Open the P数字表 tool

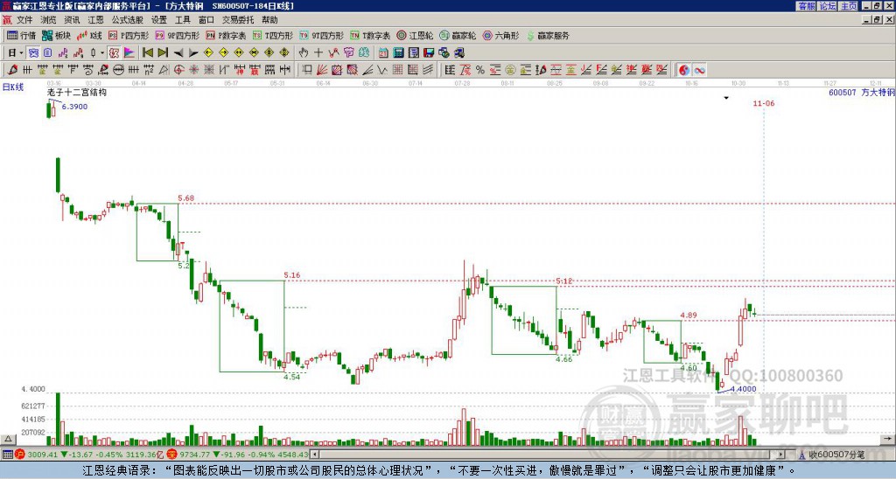click(226, 35)
